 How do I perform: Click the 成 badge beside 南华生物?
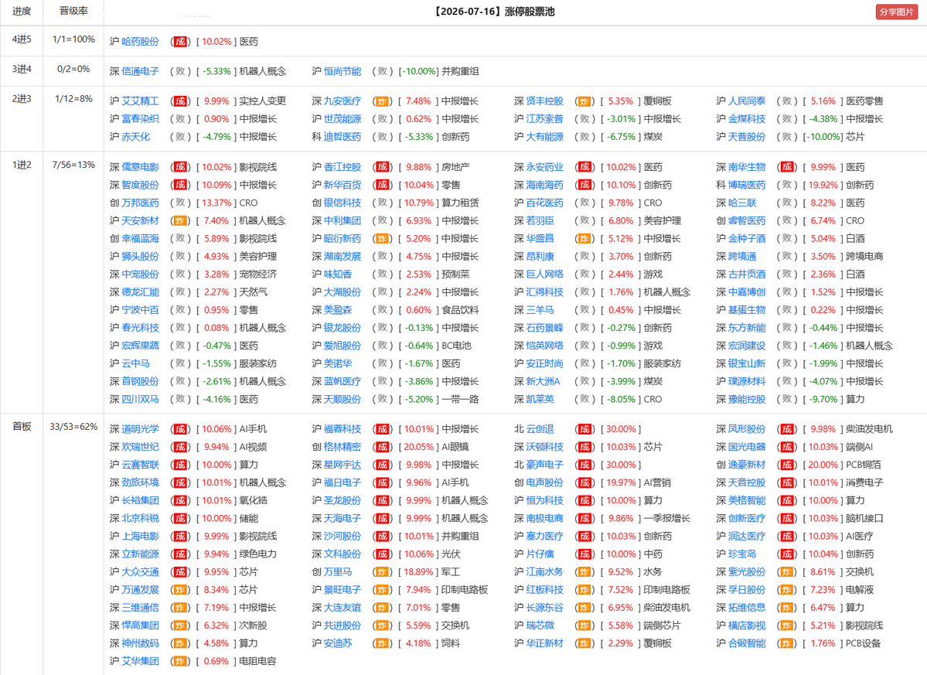click(787, 167)
